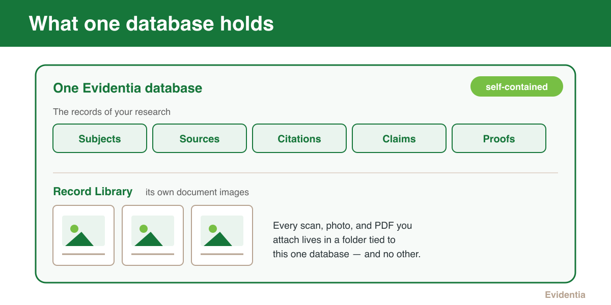Click the 'What one database holds' title
Viewport: 611px width, 305px height.
click(151, 23)
